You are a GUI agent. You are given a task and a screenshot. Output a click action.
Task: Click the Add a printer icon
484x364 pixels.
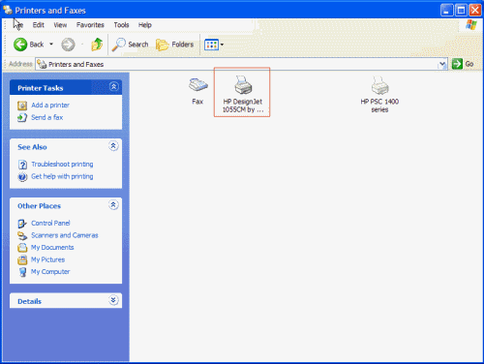coord(22,106)
